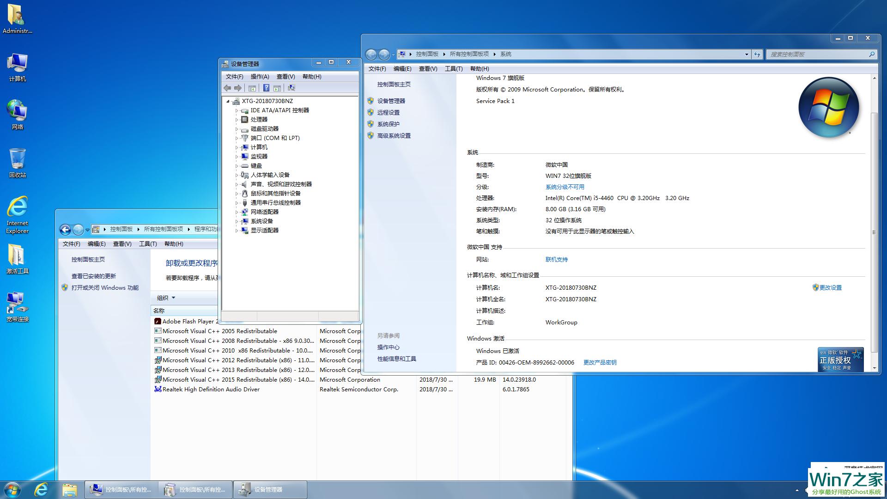Collapse the XTG-20180730BNZ root node

(228, 101)
